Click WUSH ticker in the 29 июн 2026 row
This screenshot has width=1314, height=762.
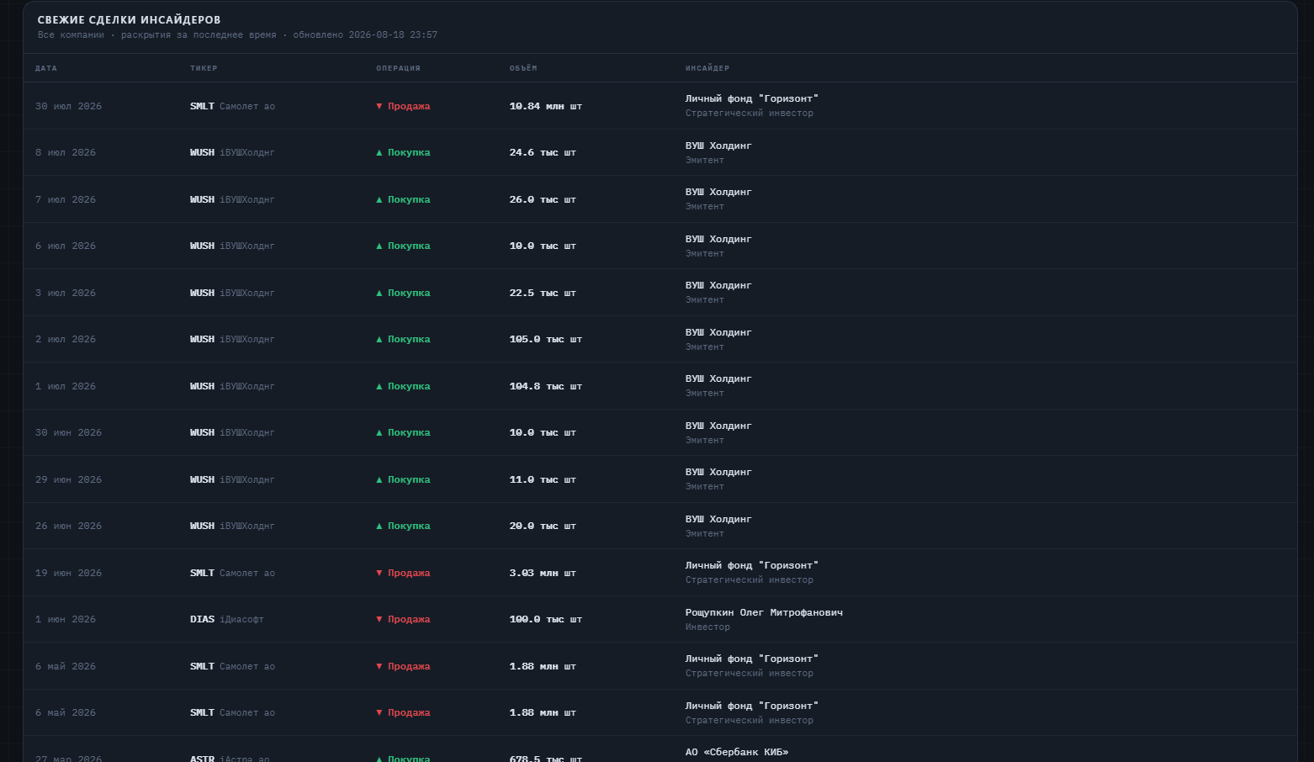coord(202,479)
